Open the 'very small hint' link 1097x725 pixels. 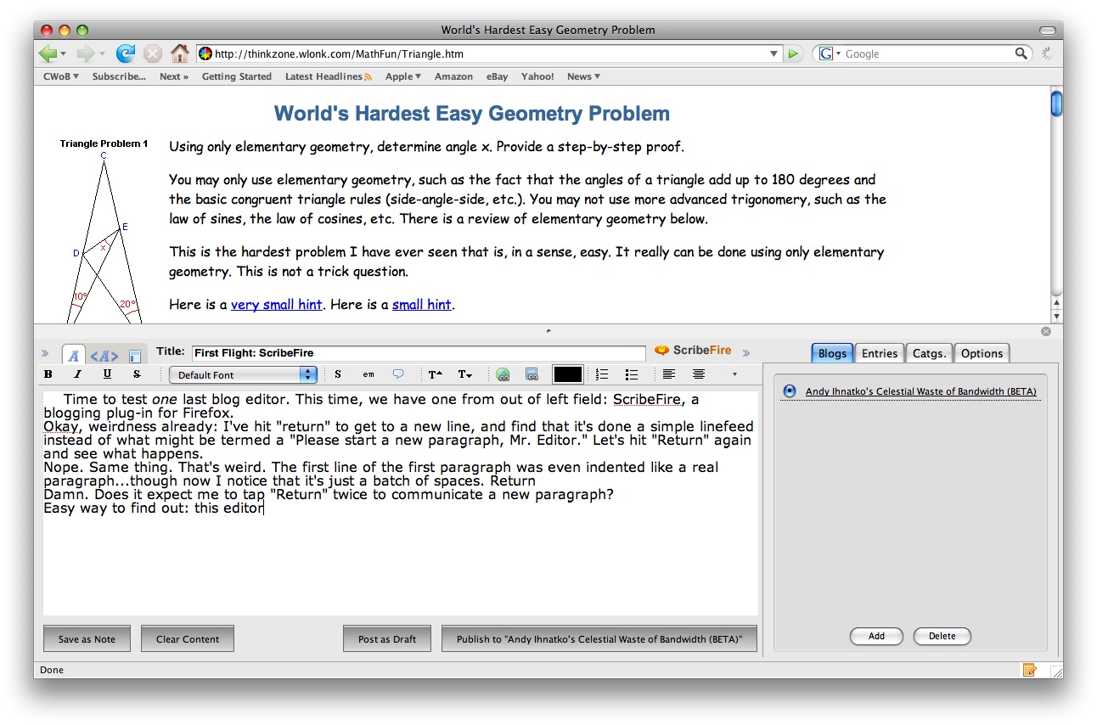pyautogui.click(x=276, y=305)
